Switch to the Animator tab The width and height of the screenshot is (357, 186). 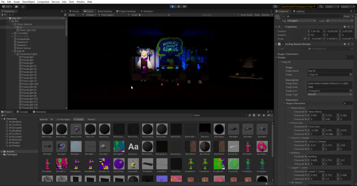pyautogui.click(x=147, y=11)
